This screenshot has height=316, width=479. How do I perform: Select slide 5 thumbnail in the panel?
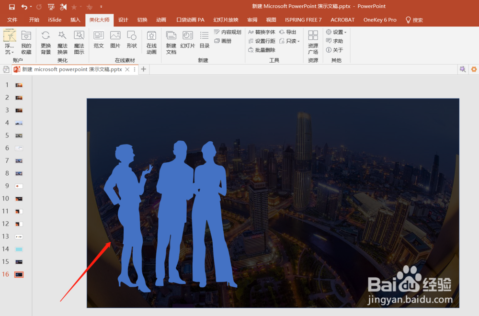[x=18, y=135]
